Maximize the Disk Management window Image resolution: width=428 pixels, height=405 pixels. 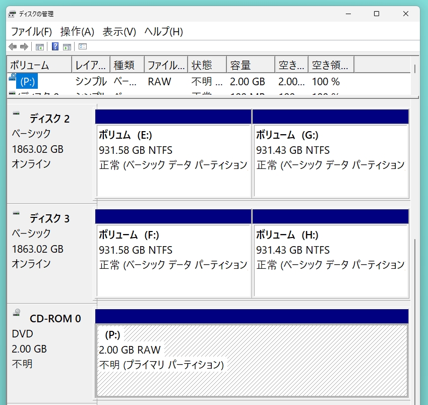377,14
